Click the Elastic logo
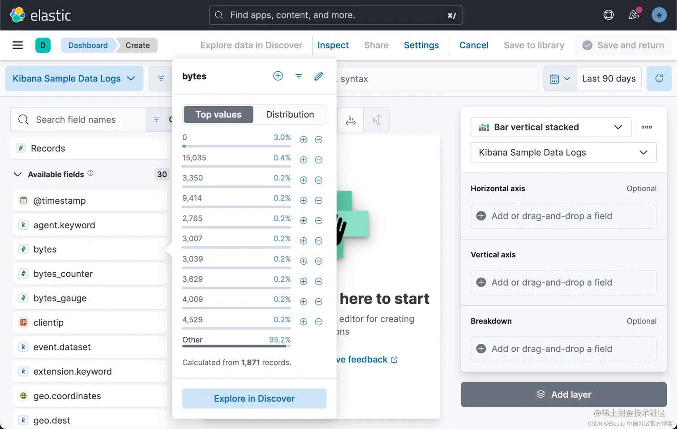 pyautogui.click(x=40, y=15)
